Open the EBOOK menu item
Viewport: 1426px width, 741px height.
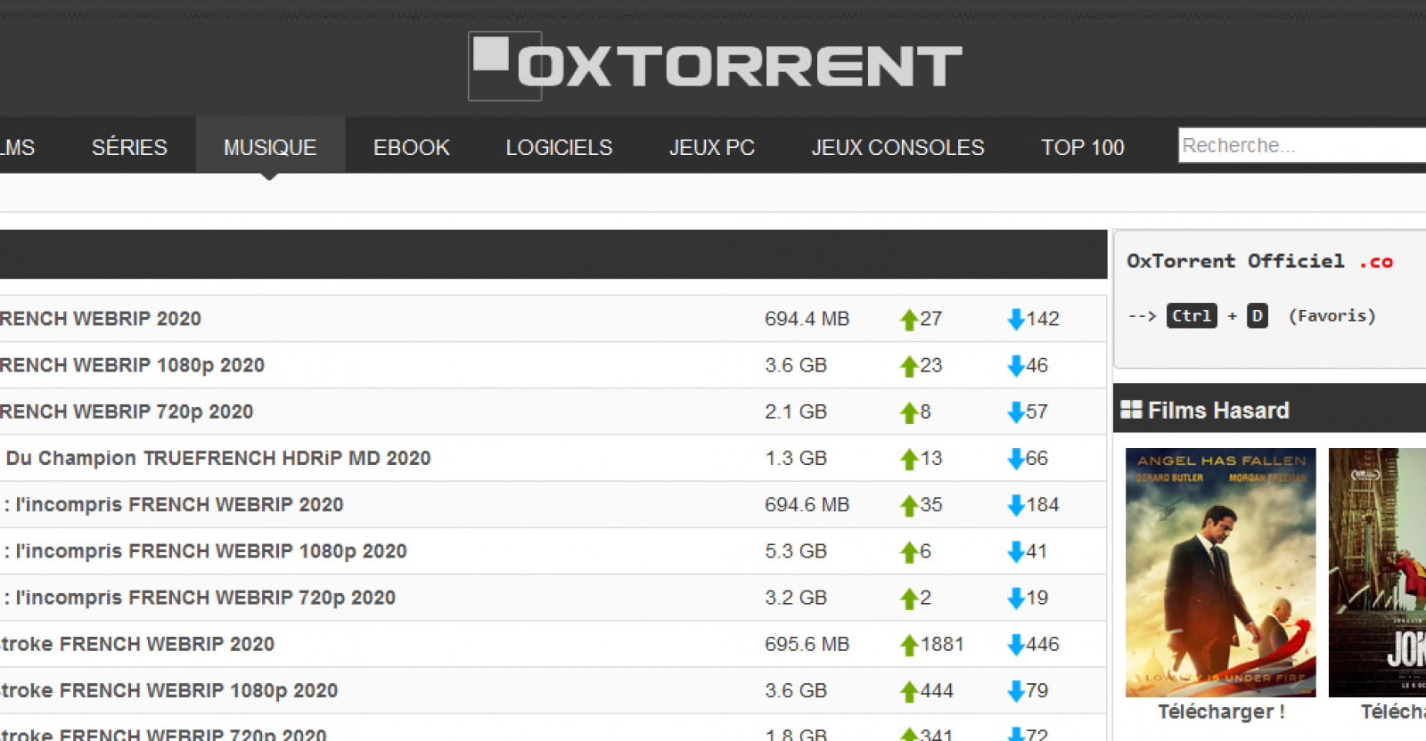411,147
